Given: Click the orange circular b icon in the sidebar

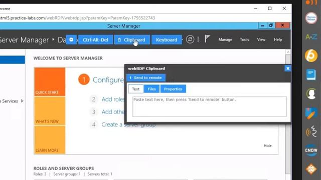Looking at the screenshot, I should [x=311, y=55].
